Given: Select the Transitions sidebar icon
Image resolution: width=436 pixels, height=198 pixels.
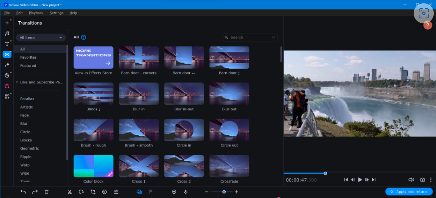Looking at the screenshot, I should [7, 54].
